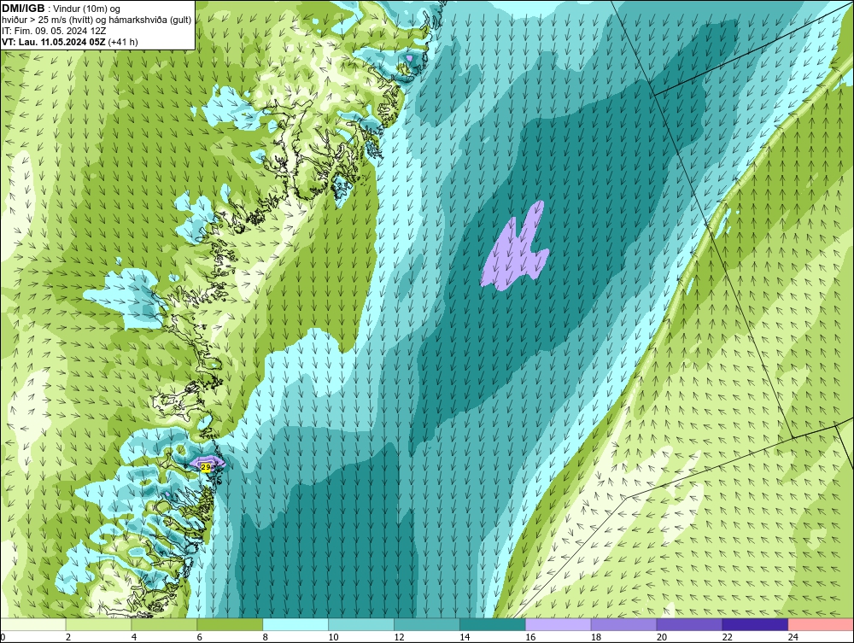Click the 18-20 m/s purple legend swatch
Screen dimensions: 854x643
pyautogui.click(x=623, y=624)
